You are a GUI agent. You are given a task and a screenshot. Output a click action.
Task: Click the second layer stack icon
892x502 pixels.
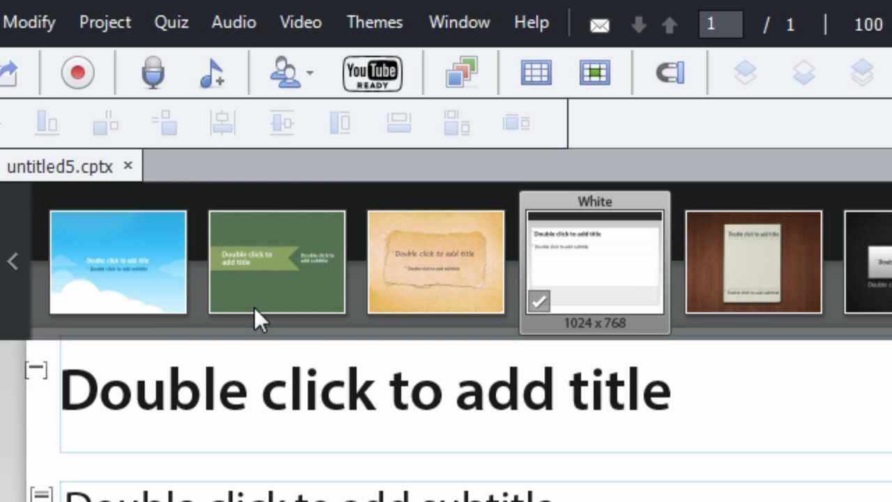(803, 73)
